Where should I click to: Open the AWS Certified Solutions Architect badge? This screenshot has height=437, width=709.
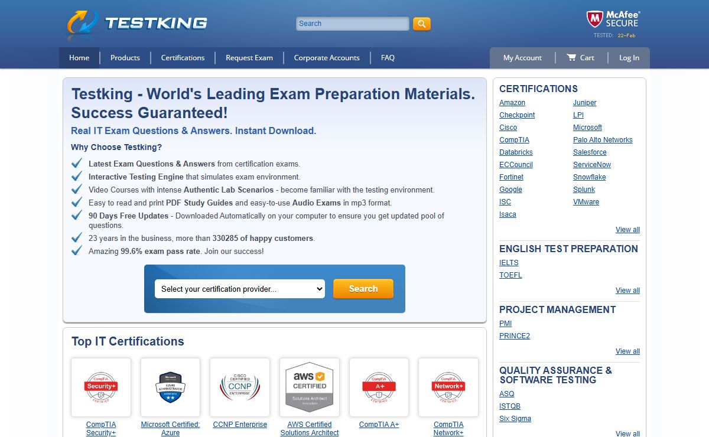click(310, 387)
